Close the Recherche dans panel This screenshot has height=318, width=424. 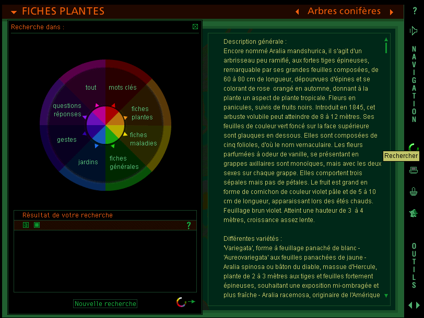pyautogui.click(x=195, y=27)
